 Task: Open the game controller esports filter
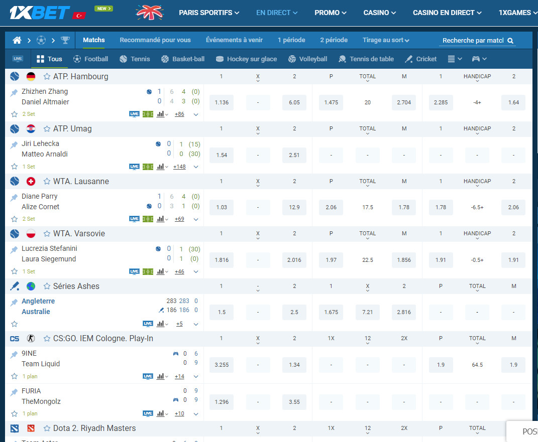[479, 59]
